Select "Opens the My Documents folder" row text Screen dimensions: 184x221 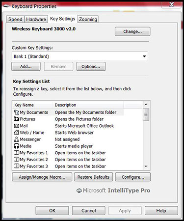pos(85,112)
